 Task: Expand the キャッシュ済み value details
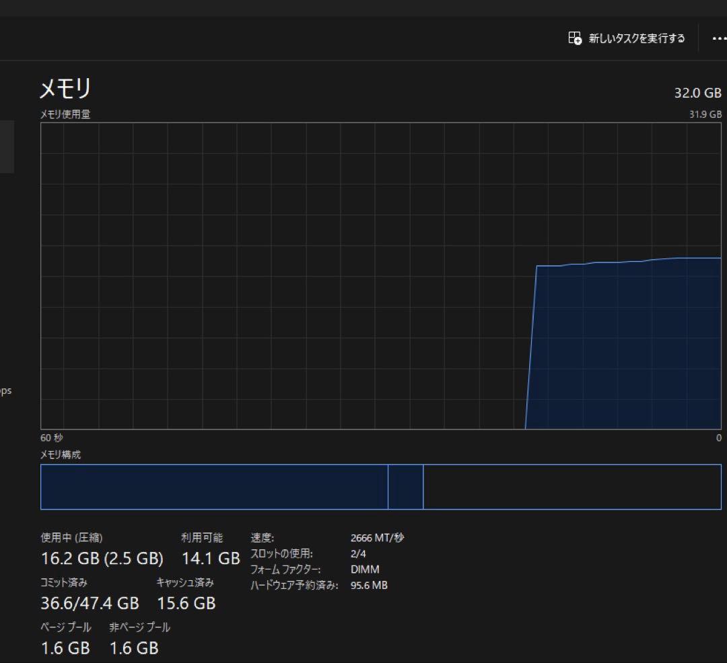pos(186,603)
